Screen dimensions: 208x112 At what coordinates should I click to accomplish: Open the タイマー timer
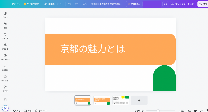click(x=41, y=111)
